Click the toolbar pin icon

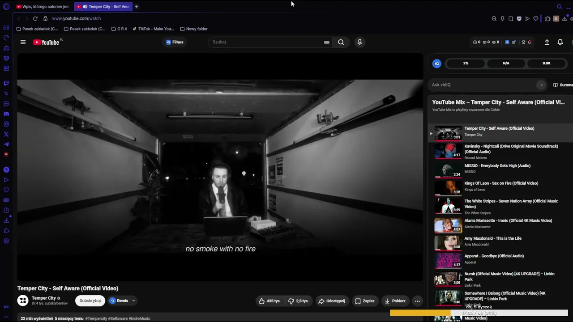503,19
